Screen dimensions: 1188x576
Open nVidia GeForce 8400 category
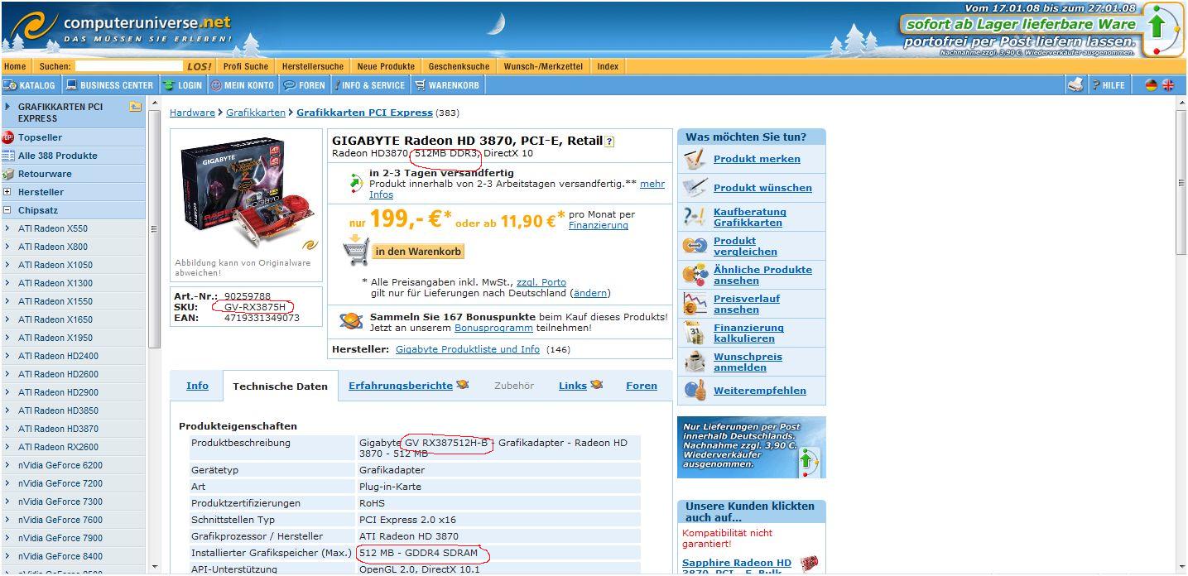(60, 556)
